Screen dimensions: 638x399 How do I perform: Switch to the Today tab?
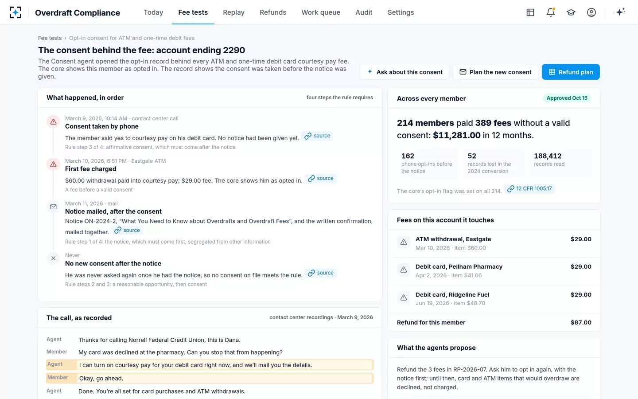coord(153,12)
